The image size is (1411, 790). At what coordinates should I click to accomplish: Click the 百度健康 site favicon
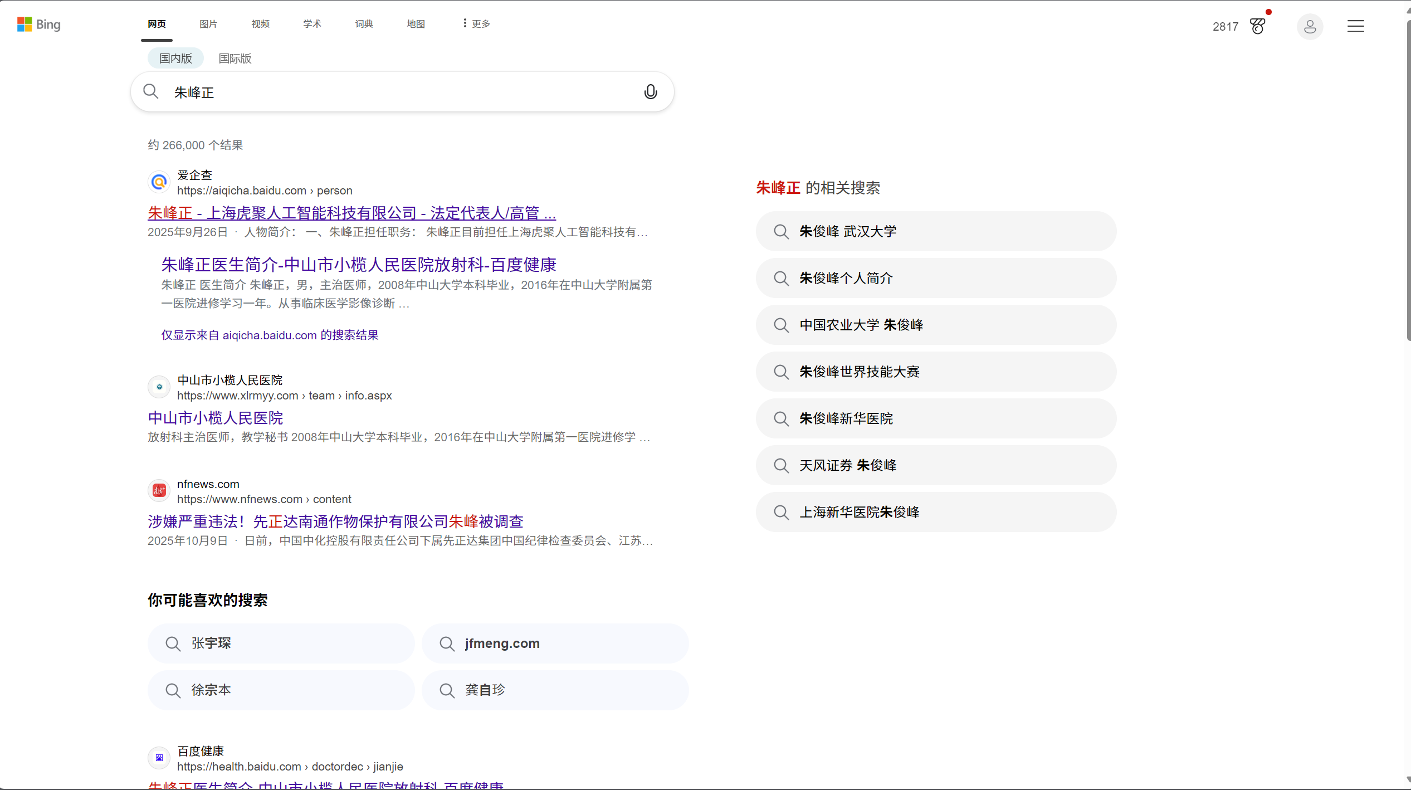pyautogui.click(x=159, y=758)
